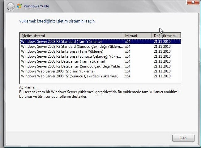This screenshot has width=201, height=148.
Task: Click x64 in Web Server (Tam Yükleme) row
Action: click(128, 71)
